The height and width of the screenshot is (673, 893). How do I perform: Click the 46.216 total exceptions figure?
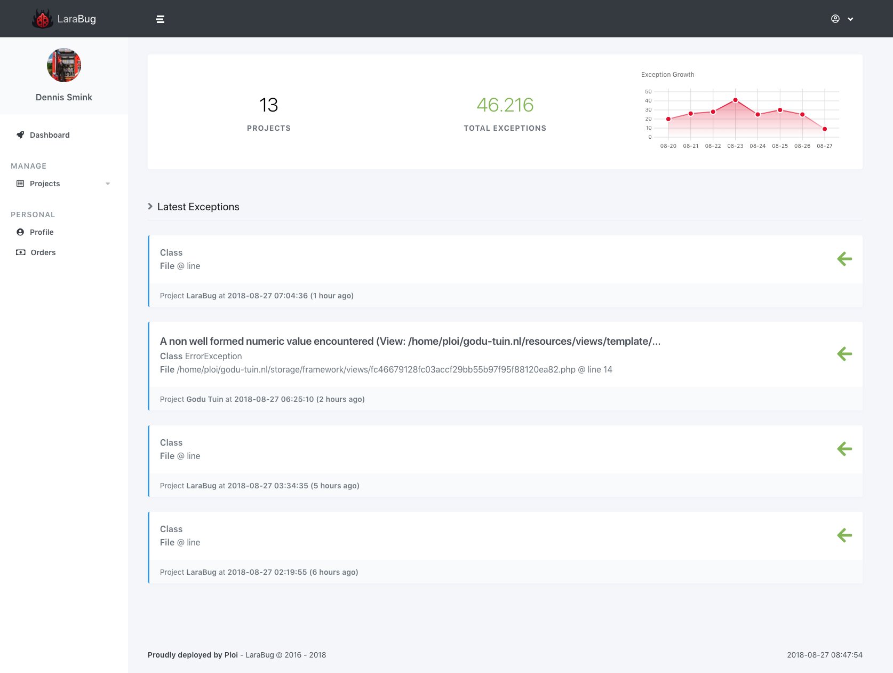[505, 105]
